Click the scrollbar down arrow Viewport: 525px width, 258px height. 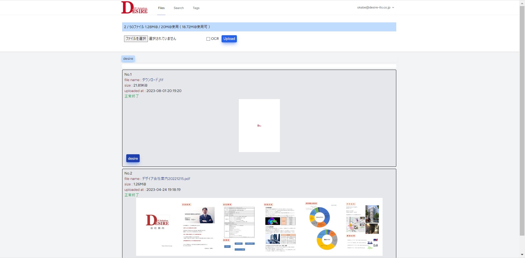coord(522,255)
